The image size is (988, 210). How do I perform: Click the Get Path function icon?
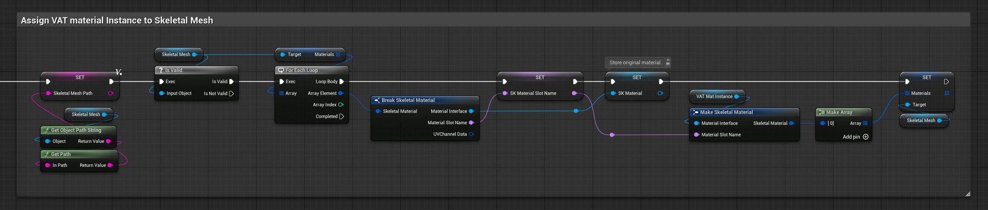coord(47,155)
